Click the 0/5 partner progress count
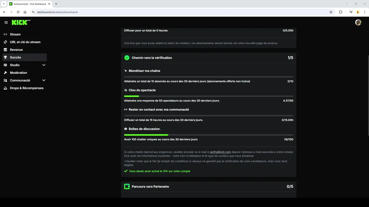The height and width of the screenshot is (207, 369). click(290, 187)
